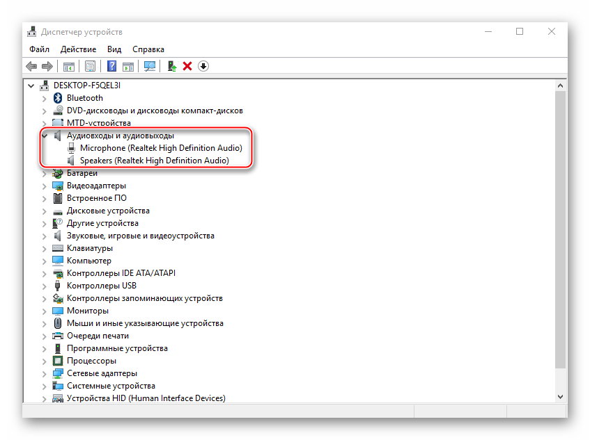
Task: Open the Действие menu
Action: point(78,49)
